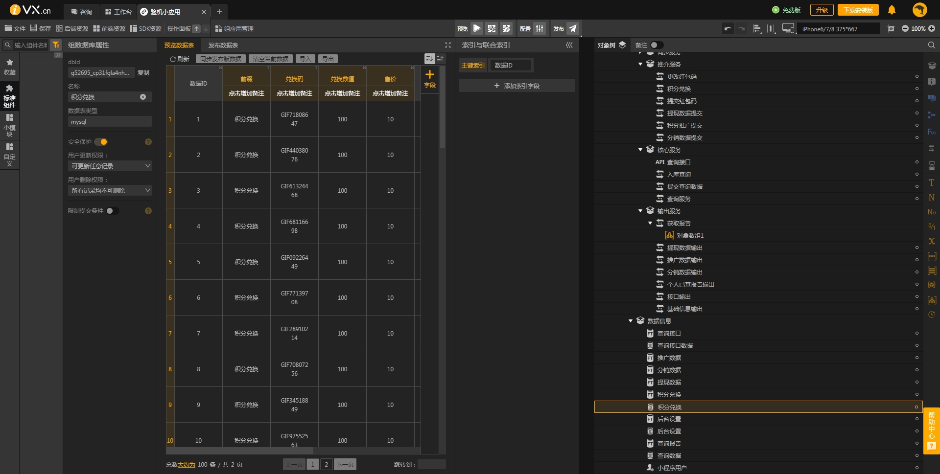The width and height of the screenshot is (940, 474).
Task: Click the orange filter icon by search
Action: pos(56,45)
